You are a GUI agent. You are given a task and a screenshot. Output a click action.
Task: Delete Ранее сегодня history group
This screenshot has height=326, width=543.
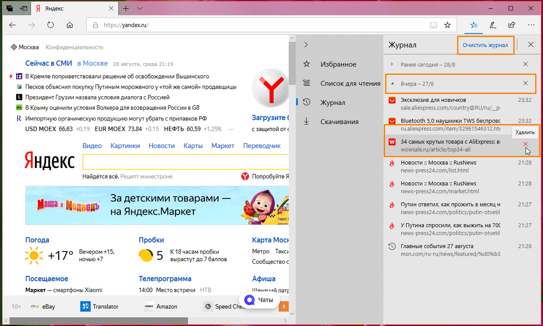click(x=525, y=64)
